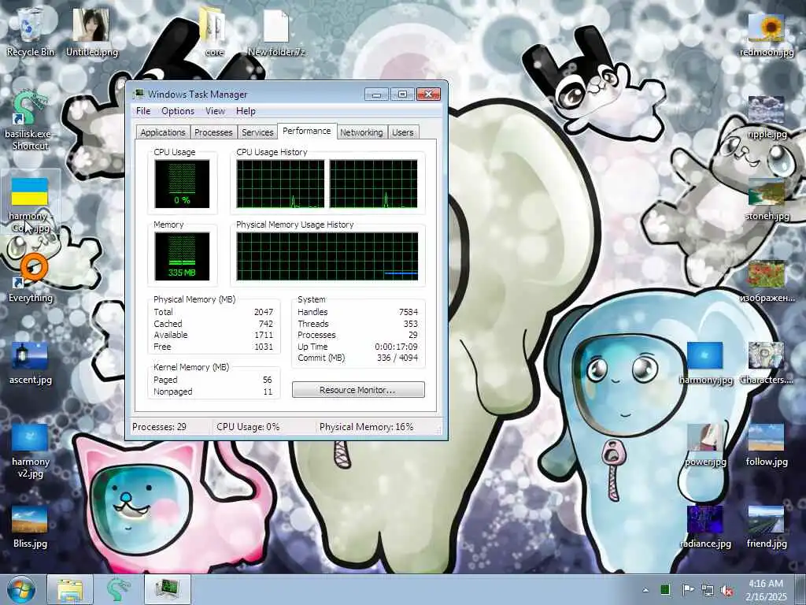Click the muted volume tray icon
This screenshot has width=806, height=605.
pos(727,591)
